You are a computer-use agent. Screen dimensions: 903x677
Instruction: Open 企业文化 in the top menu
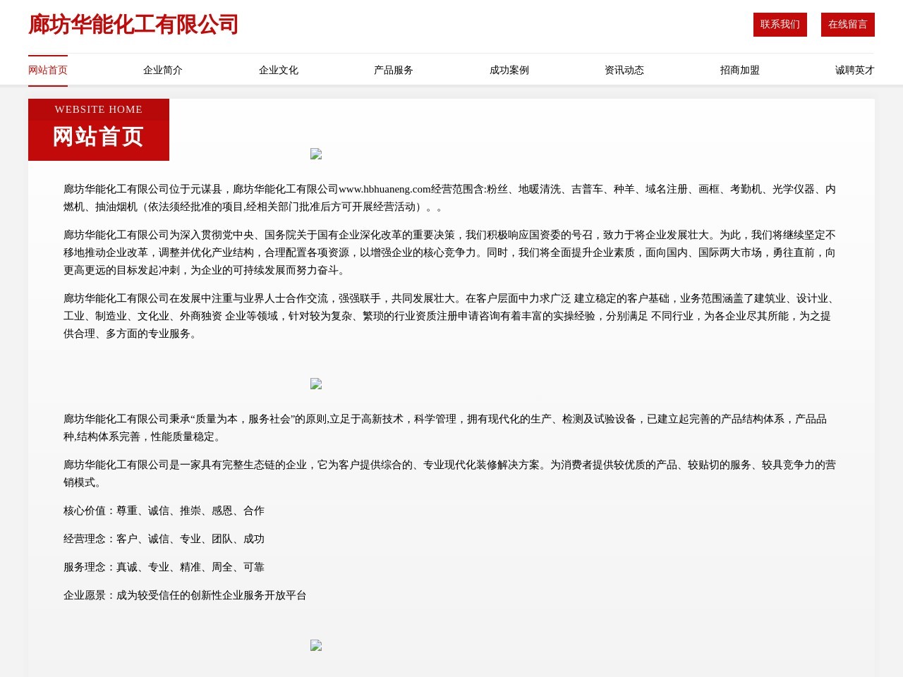coord(278,70)
